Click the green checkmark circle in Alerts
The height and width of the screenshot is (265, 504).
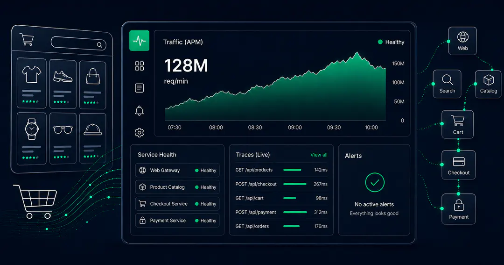pyautogui.click(x=375, y=182)
